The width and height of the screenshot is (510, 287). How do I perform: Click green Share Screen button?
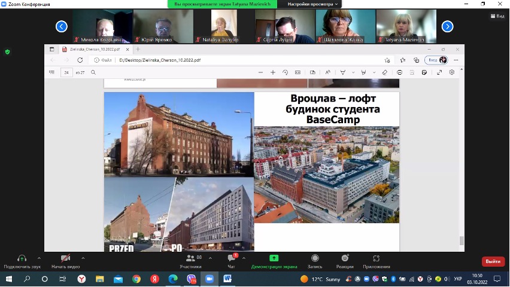pos(274,262)
